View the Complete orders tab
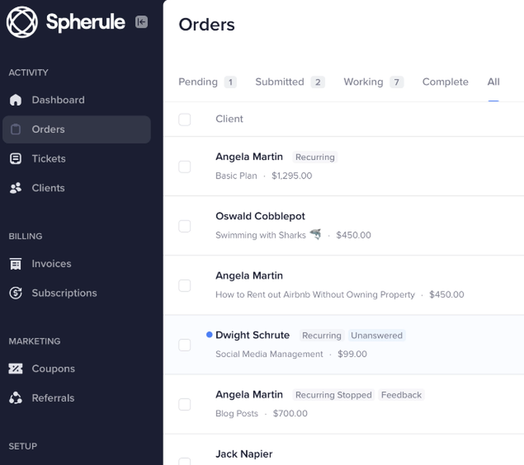This screenshot has height=465, width=524. click(x=445, y=82)
